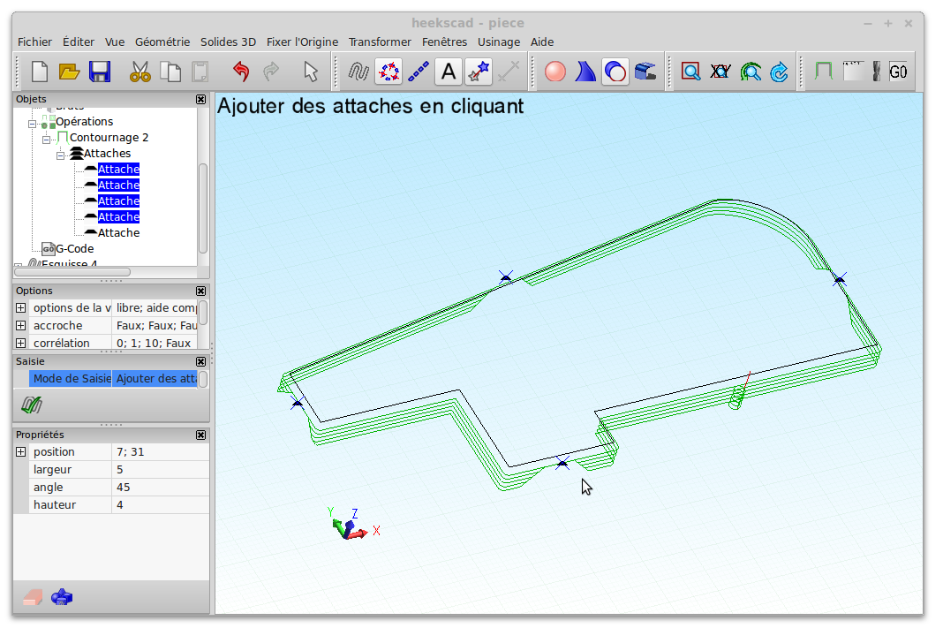Click the magnifier zoom window icon

690,72
